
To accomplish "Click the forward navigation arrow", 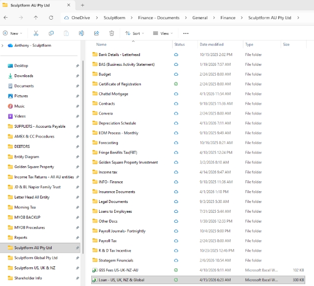I will 21,18.
